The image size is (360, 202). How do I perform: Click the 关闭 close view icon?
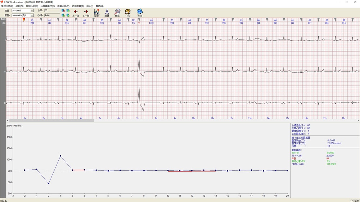coord(140,13)
